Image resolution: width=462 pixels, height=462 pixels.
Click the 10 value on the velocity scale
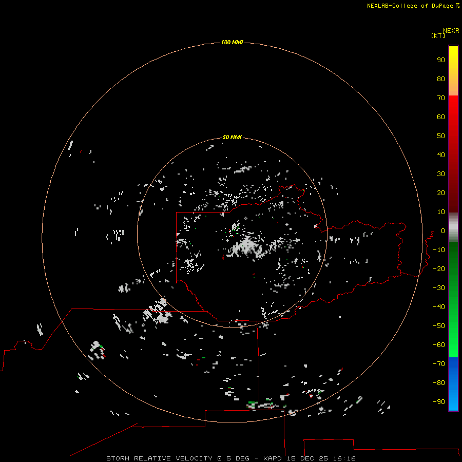441,212
